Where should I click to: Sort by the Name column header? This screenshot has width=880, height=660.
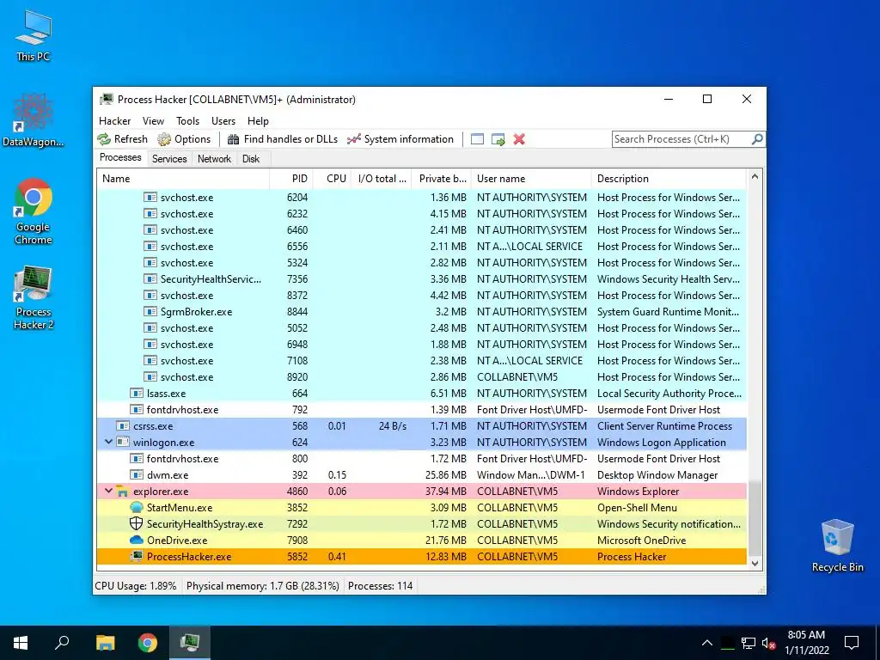[183, 179]
